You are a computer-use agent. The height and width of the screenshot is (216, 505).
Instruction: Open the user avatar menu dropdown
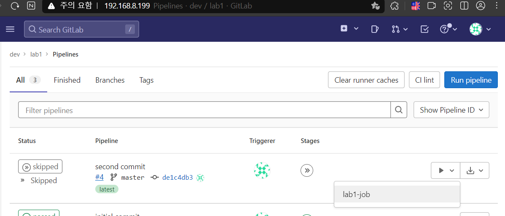[x=480, y=30]
